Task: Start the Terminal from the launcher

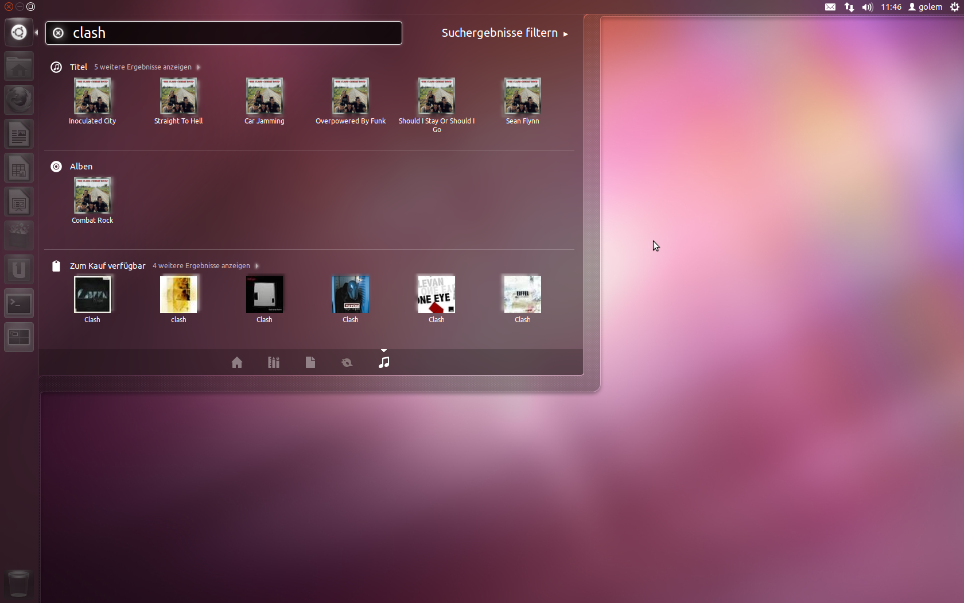Action: coord(19,303)
